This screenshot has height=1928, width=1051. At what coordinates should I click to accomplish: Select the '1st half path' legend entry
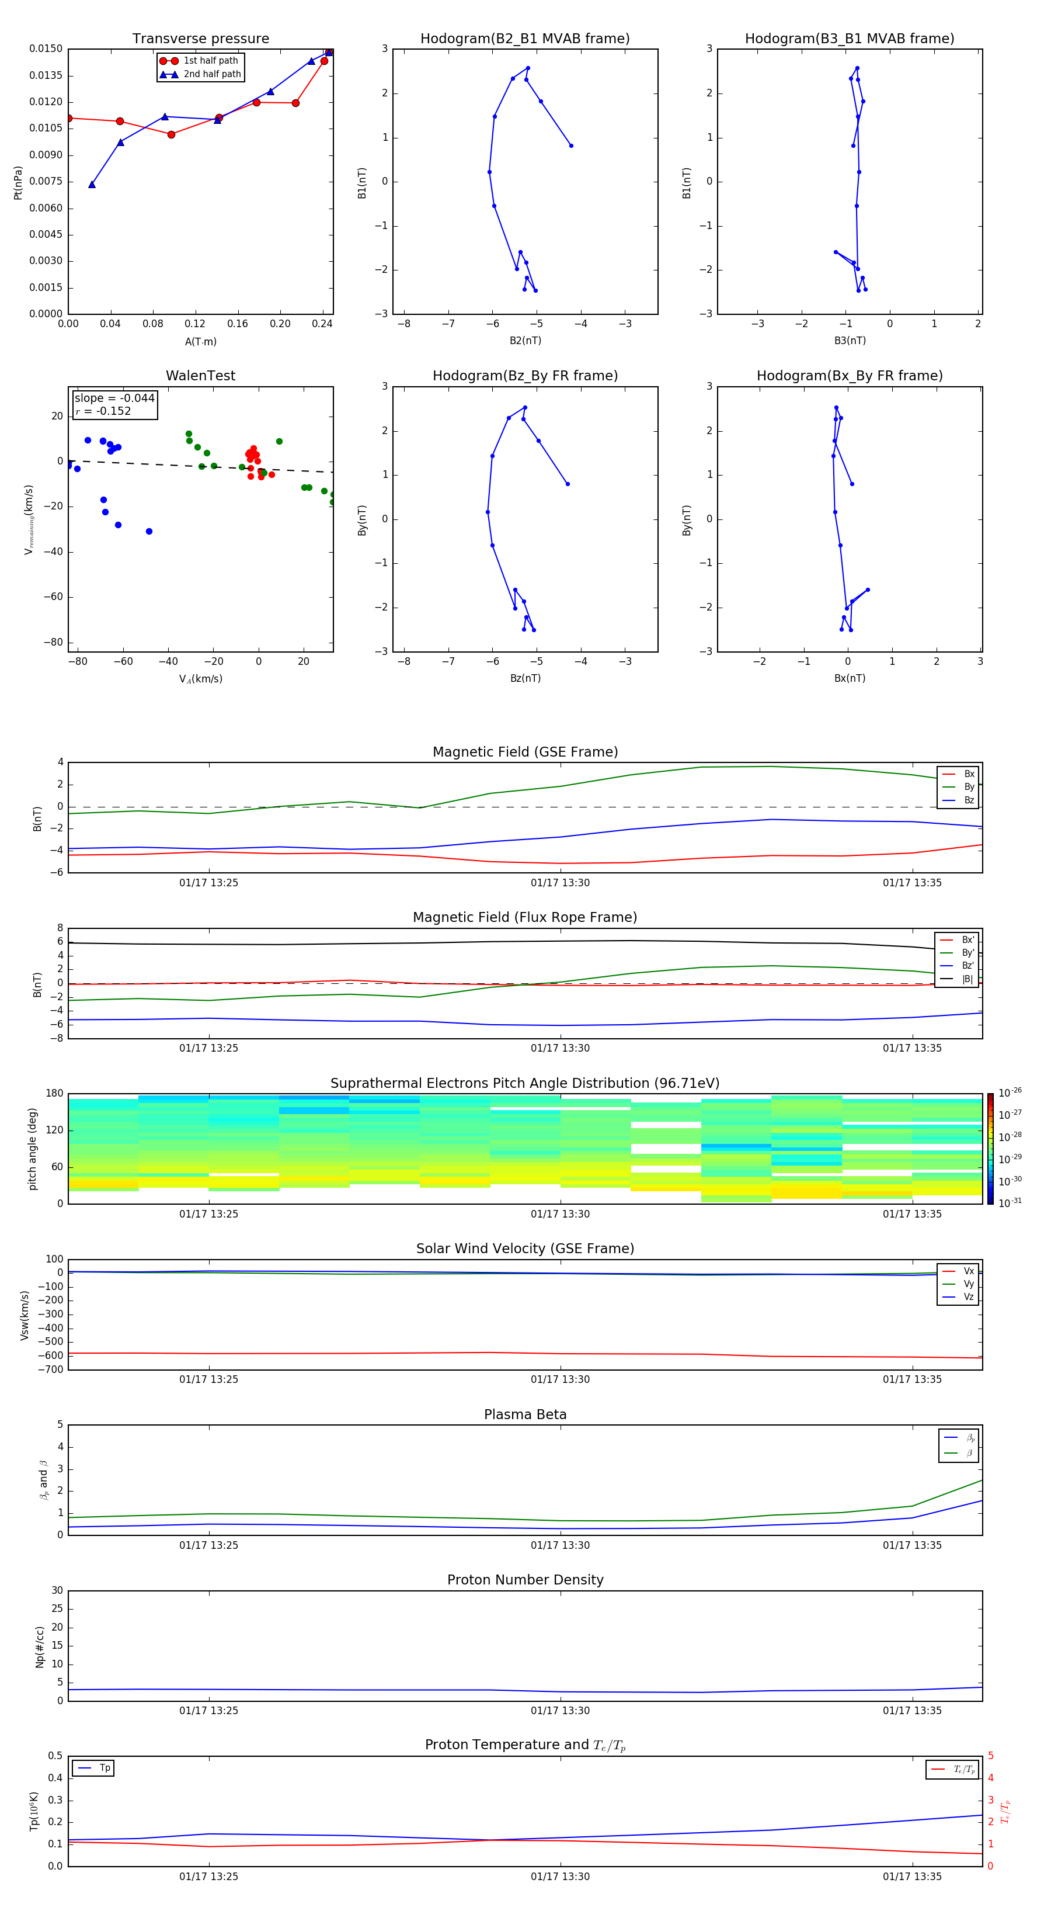pos(199,61)
